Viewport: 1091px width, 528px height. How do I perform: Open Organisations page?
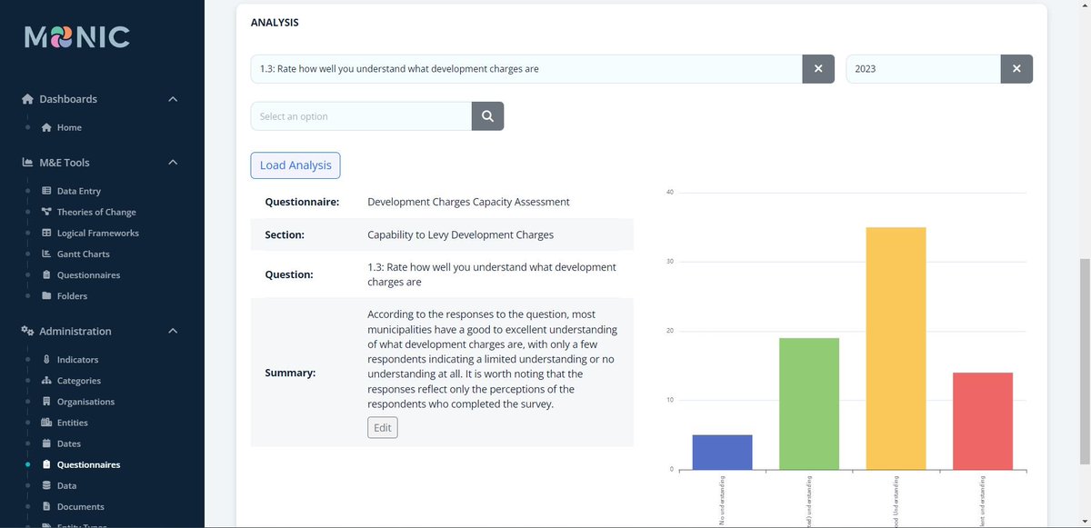click(85, 402)
